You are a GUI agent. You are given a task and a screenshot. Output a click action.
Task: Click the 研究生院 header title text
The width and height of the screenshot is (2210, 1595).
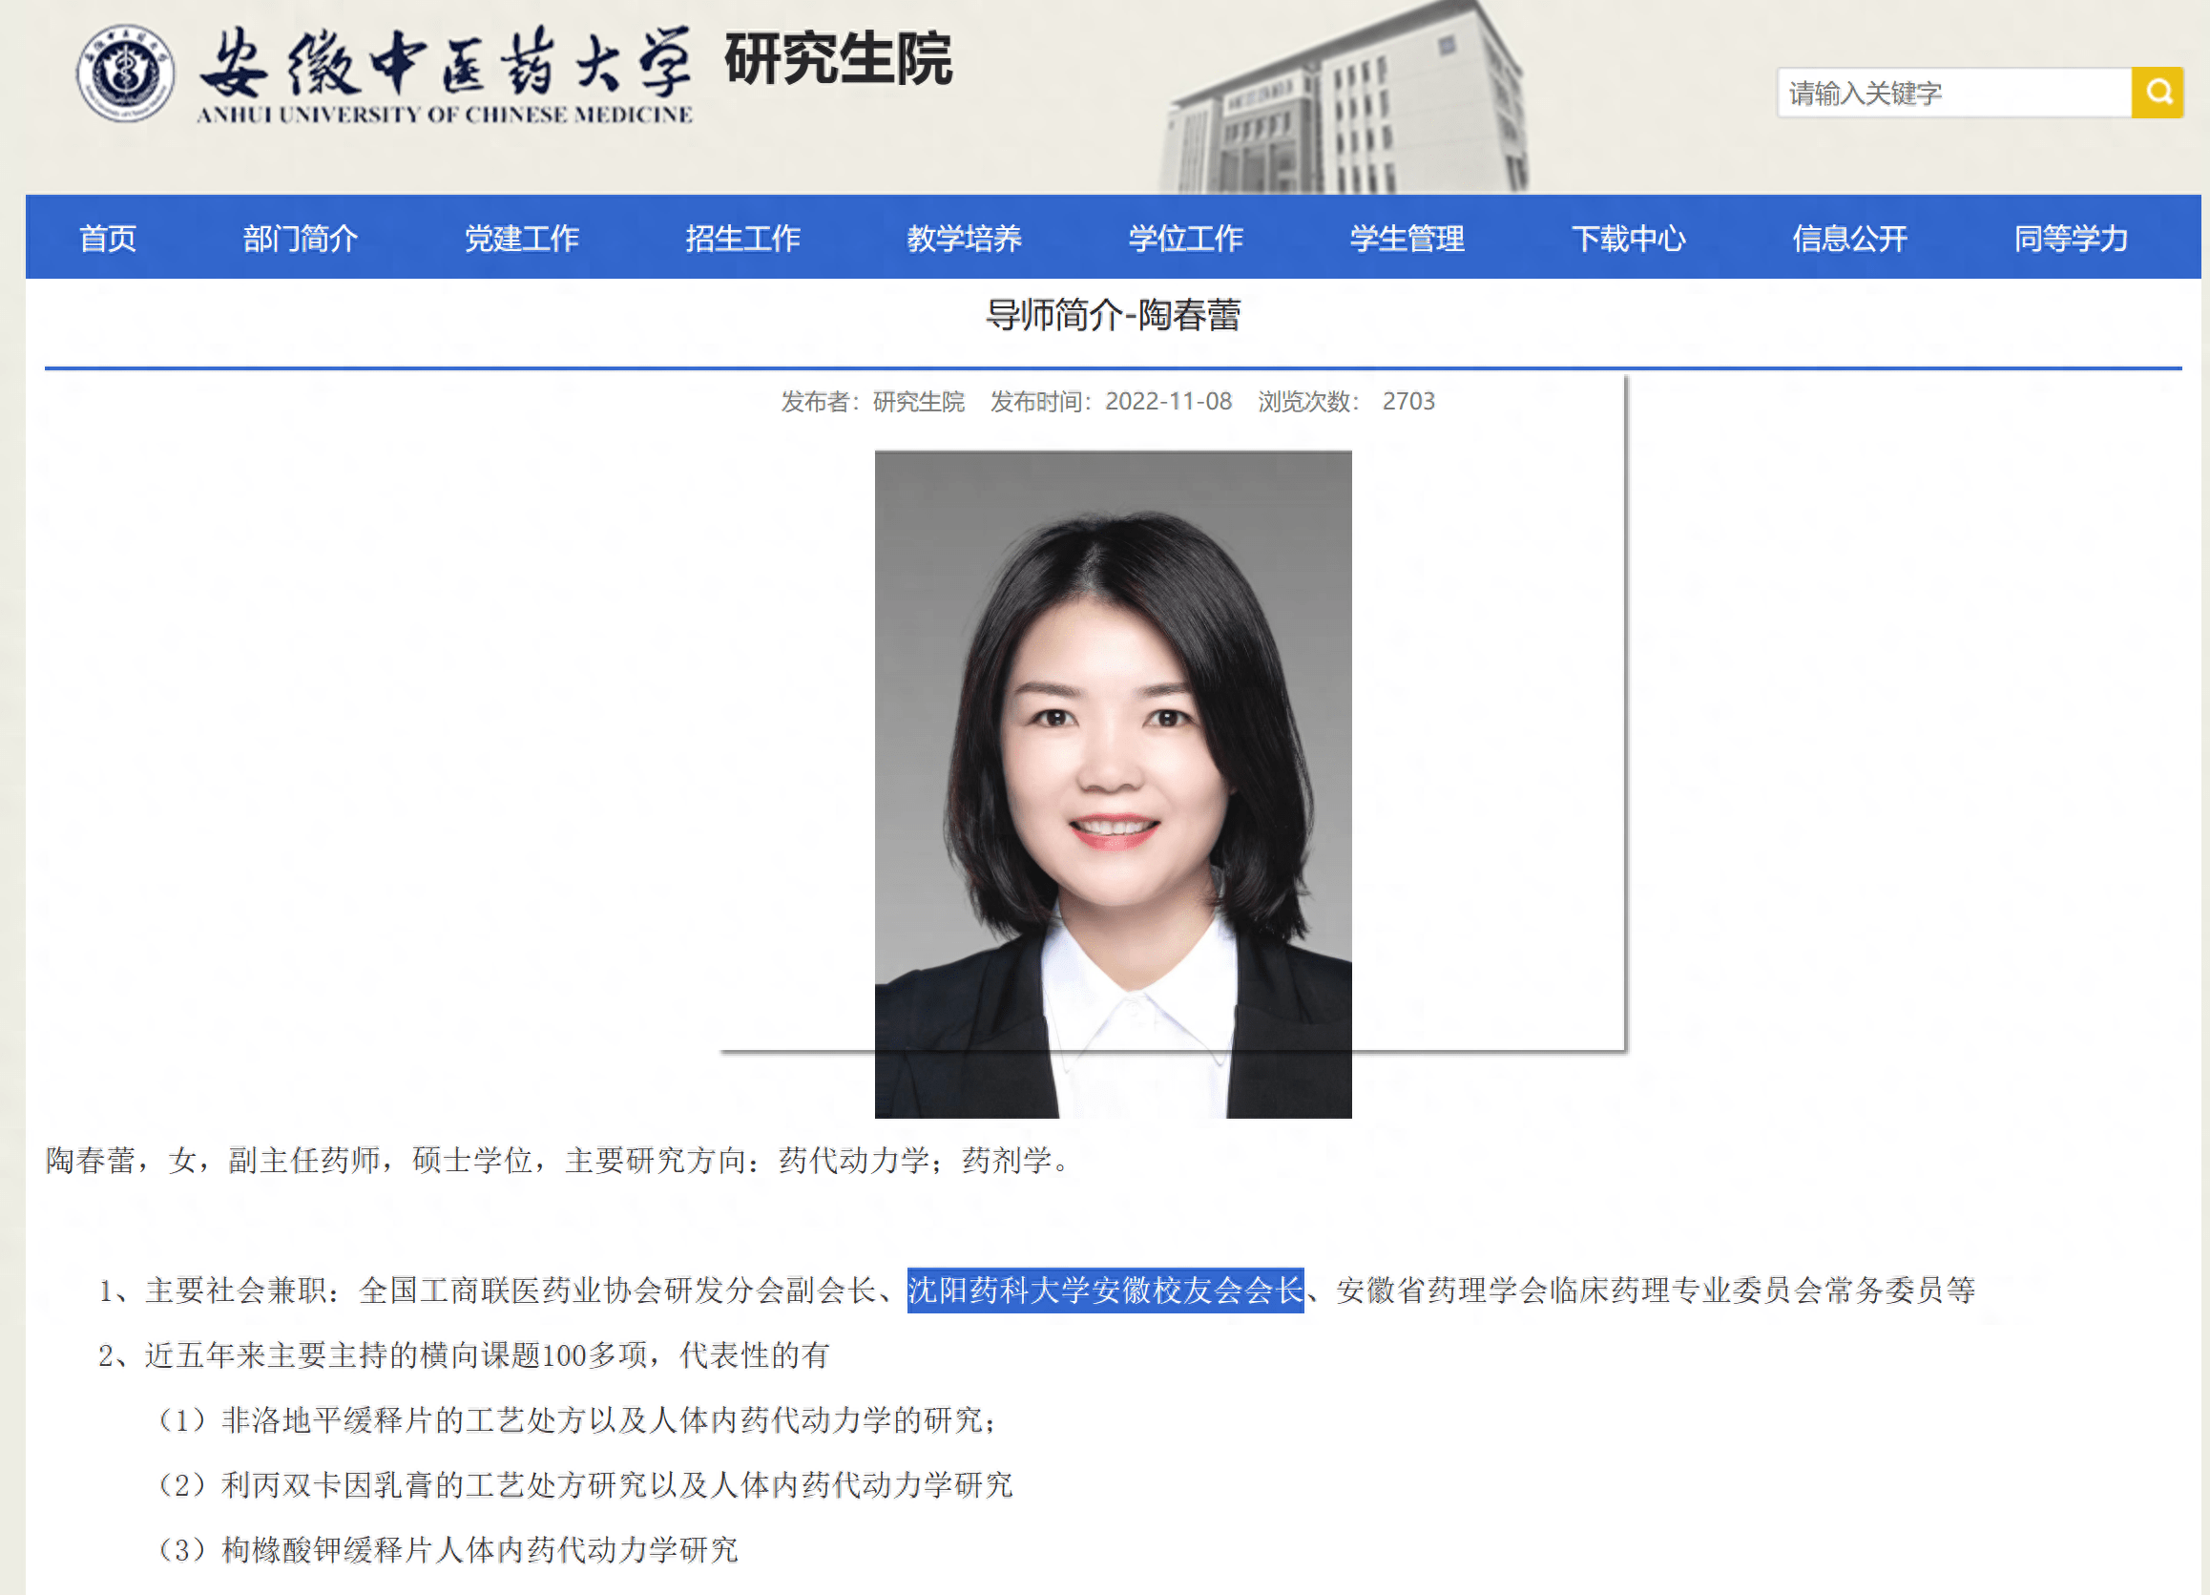pyautogui.click(x=838, y=59)
